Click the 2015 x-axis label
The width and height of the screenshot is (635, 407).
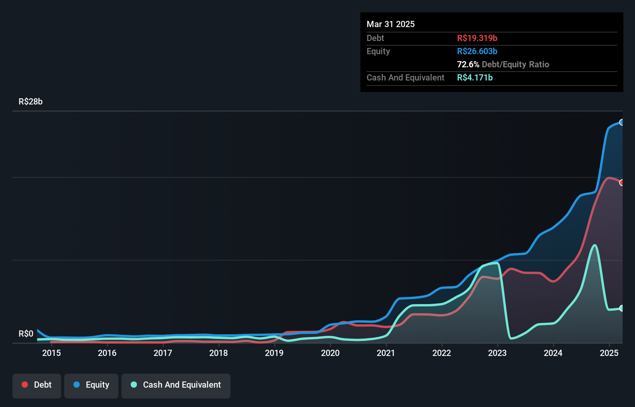click(51, 353)
